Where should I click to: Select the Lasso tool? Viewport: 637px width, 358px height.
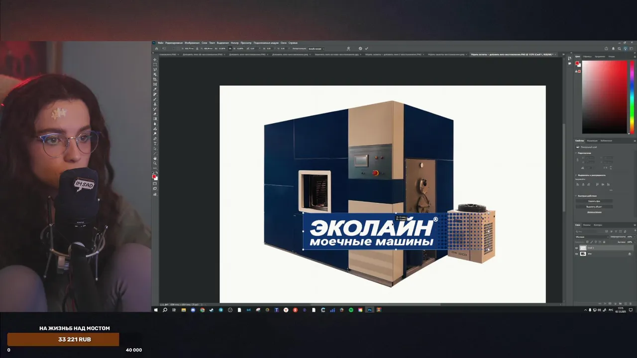pos(155,70)
